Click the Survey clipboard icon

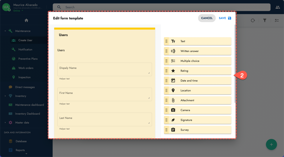pos(173,130)
